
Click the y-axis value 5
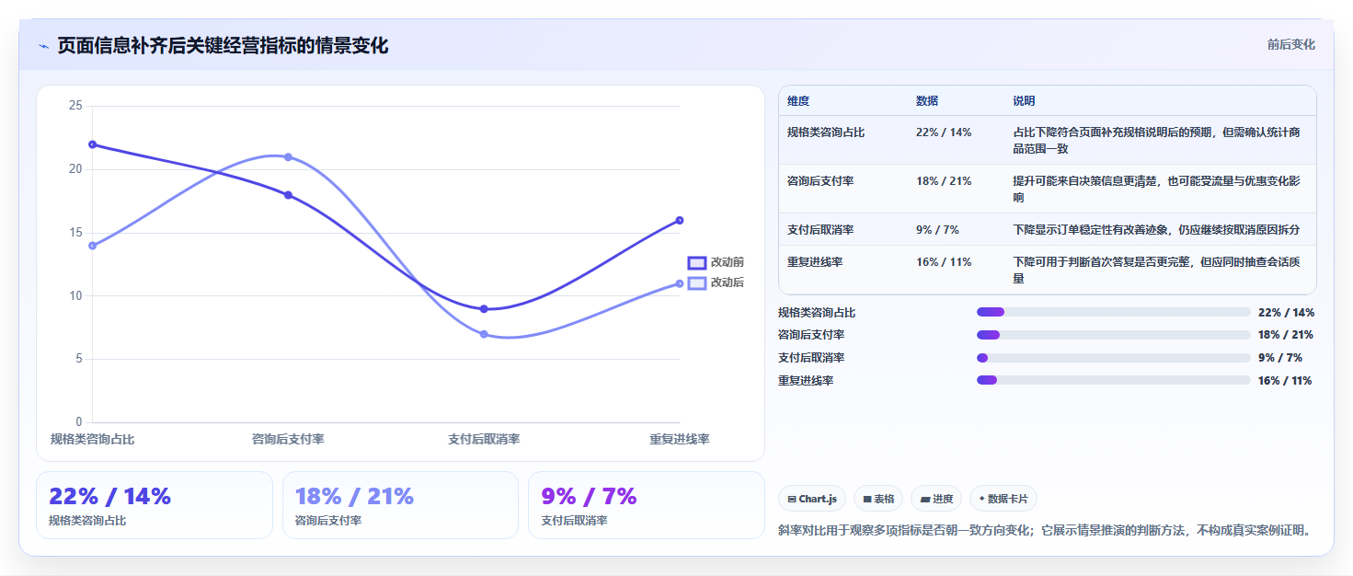pos(78,360)
